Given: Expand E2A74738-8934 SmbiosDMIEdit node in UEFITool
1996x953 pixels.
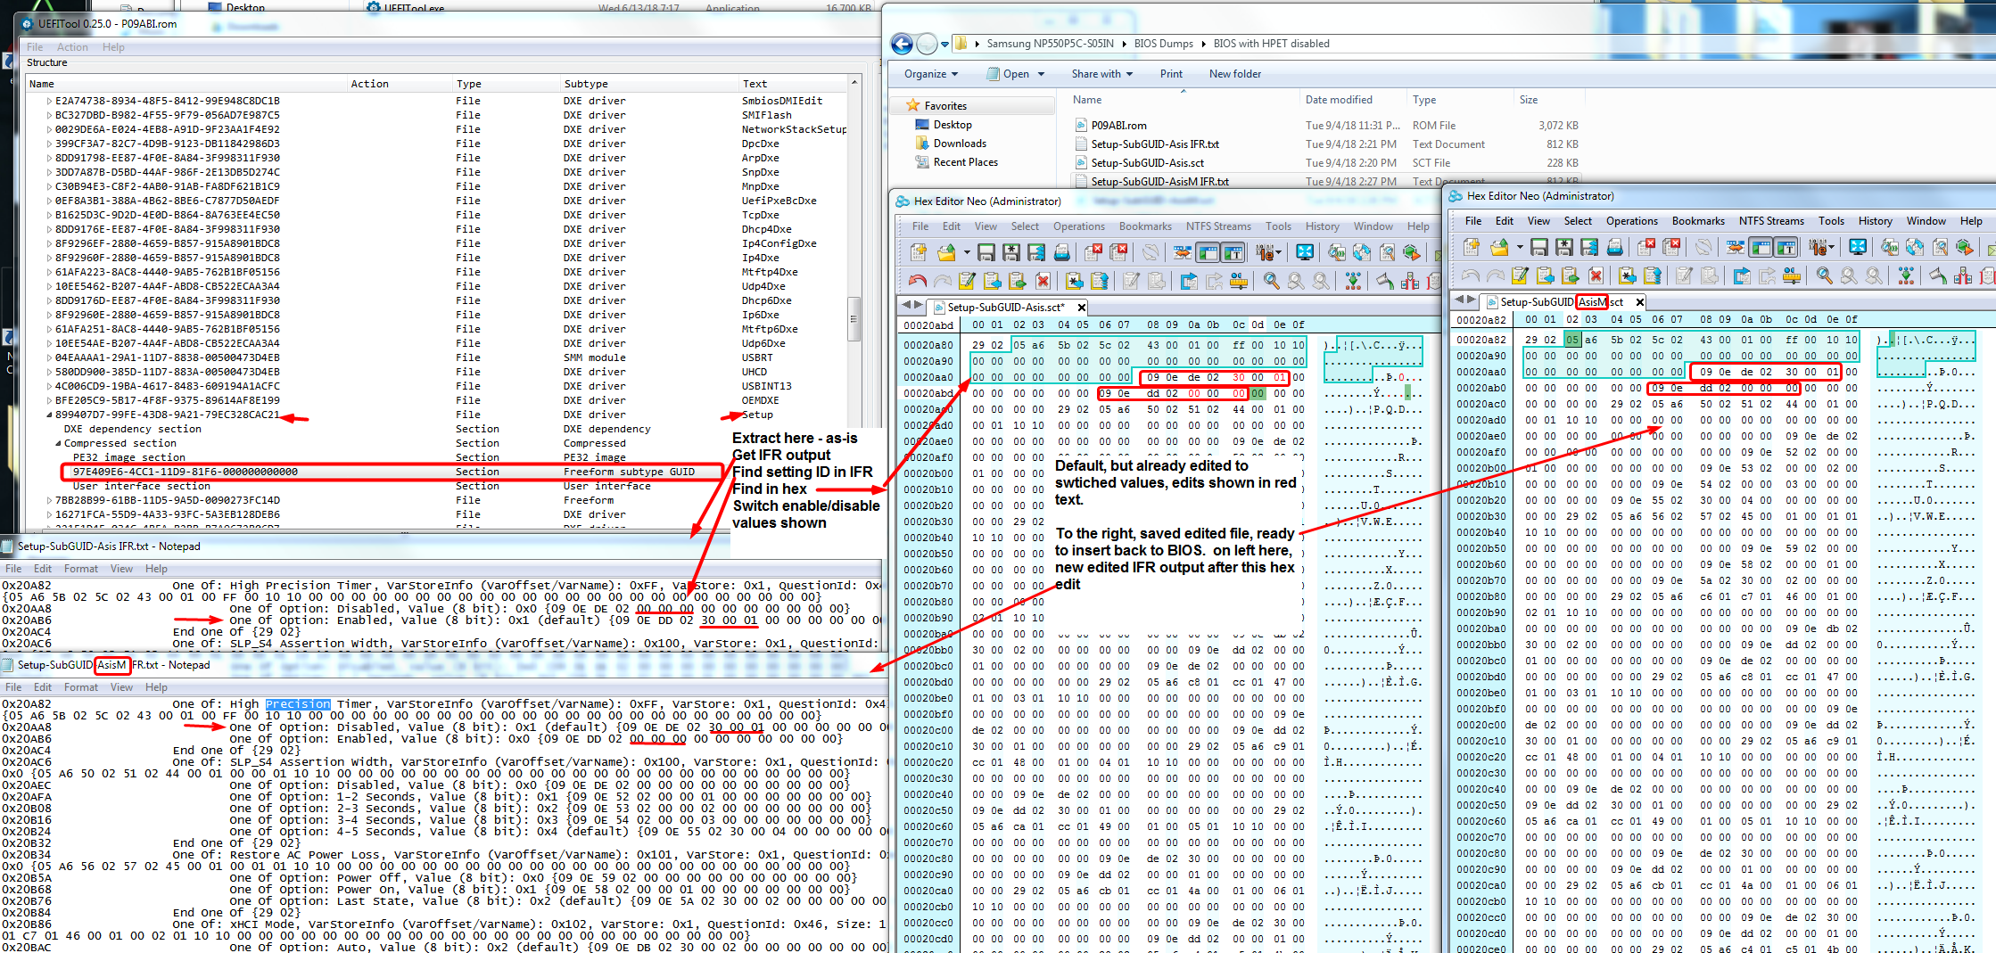Looking at the screenshot, I should tap(49, 101).
